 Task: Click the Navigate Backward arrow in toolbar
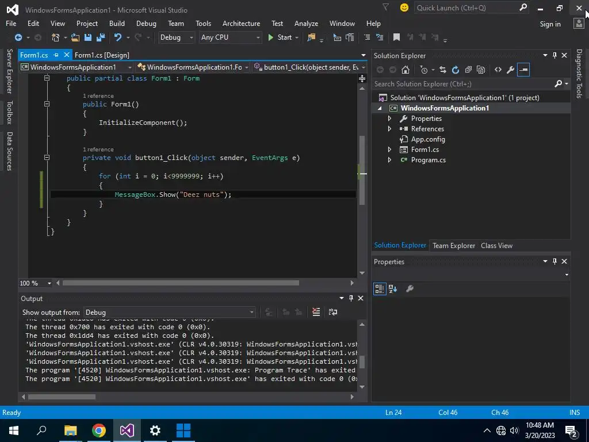click(18, 37)
